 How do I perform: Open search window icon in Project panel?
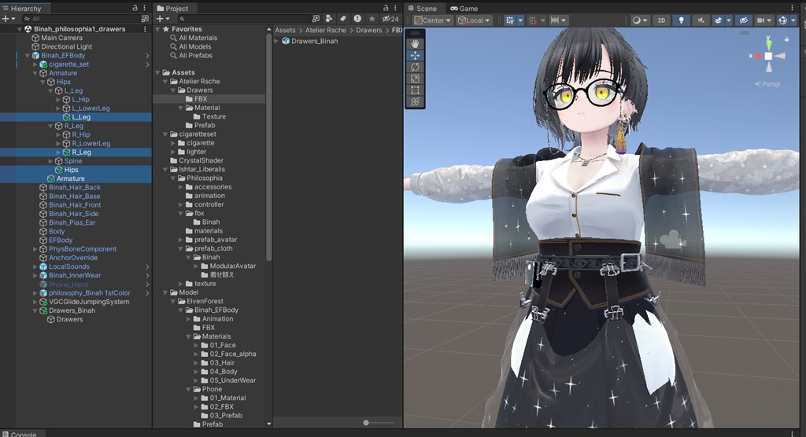pos(316,19)
